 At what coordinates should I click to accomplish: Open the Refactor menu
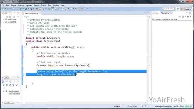point(21,5)
